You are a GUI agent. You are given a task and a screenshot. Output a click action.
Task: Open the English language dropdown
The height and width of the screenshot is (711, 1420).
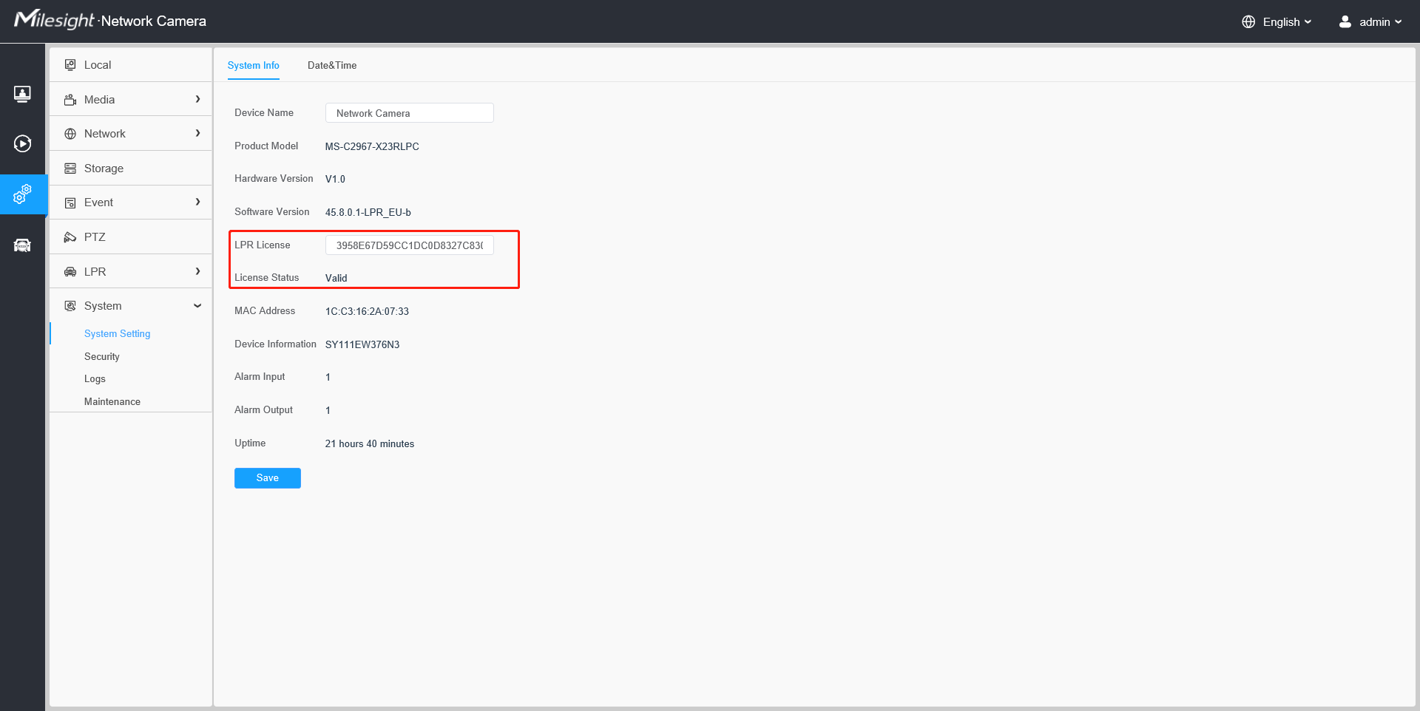[1287, 21]
